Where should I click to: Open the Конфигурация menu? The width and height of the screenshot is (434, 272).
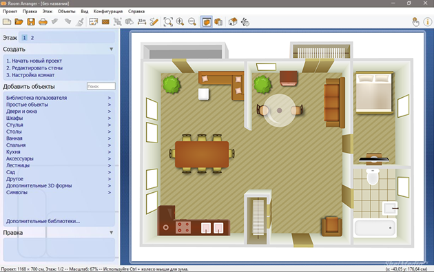pos(108,11)
